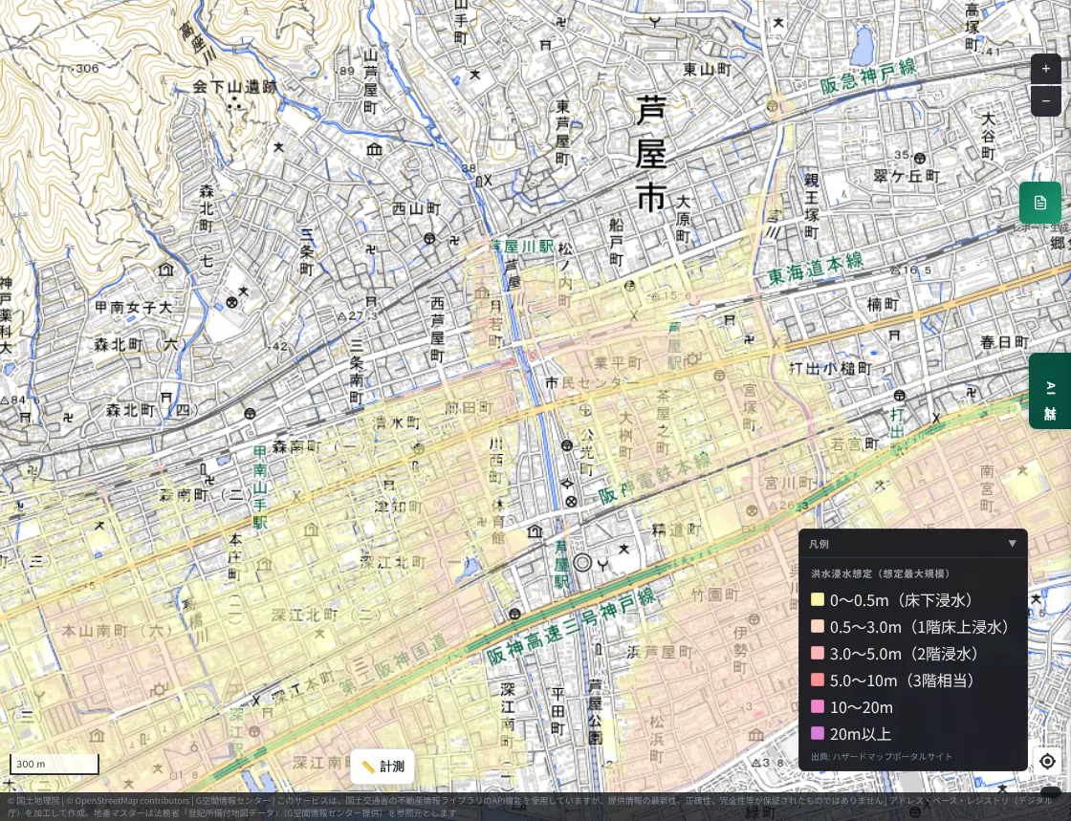Click the 甲南女子大 campus label

coord(133,308)
